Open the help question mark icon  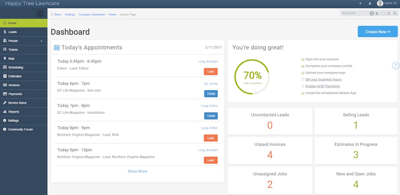[x=396, y=66]
